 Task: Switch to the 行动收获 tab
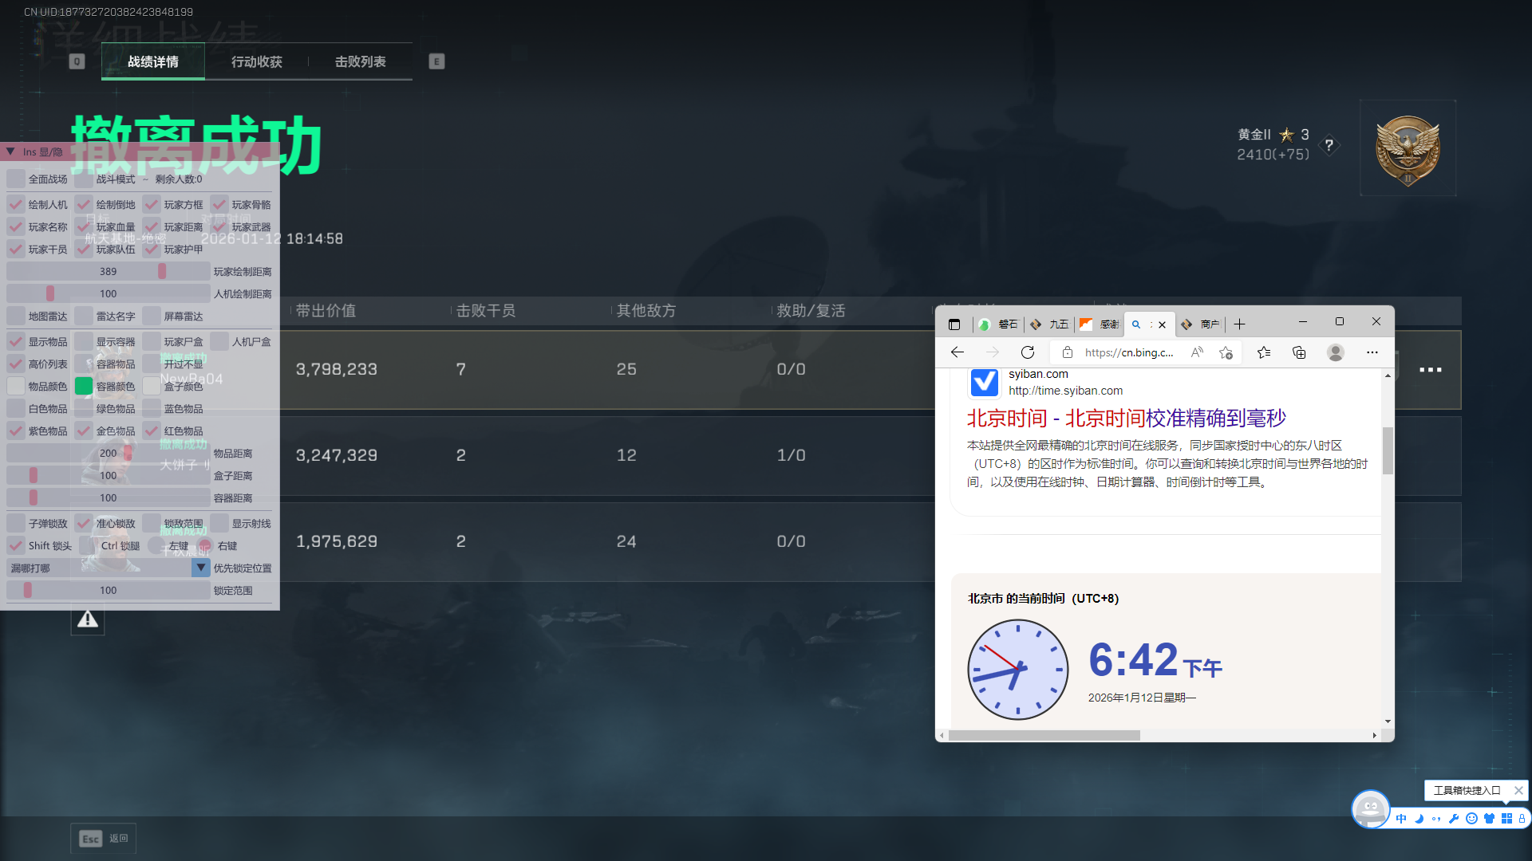point(256,62)
